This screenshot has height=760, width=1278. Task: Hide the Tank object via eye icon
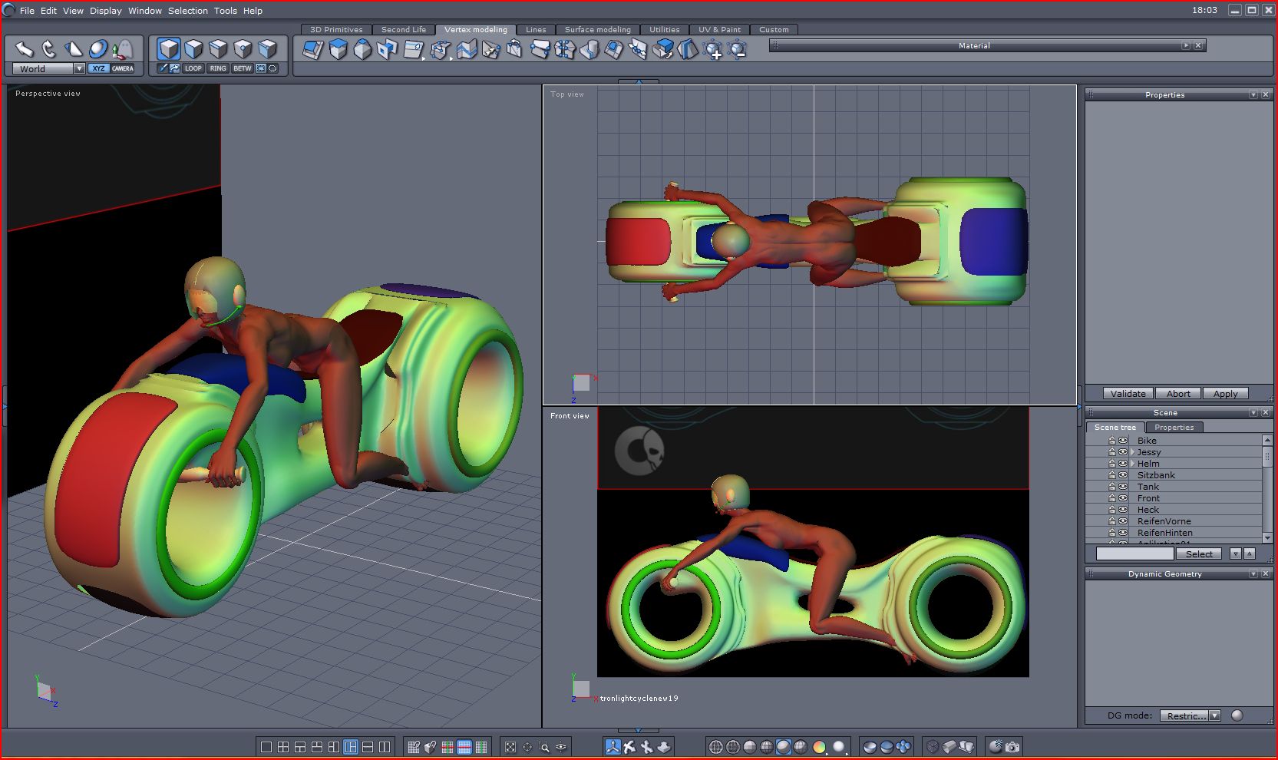tap(1123, 487)
